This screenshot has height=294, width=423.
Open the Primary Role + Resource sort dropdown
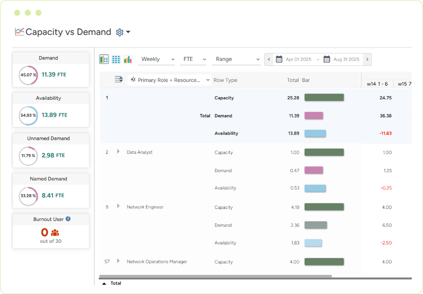[170, 79]
